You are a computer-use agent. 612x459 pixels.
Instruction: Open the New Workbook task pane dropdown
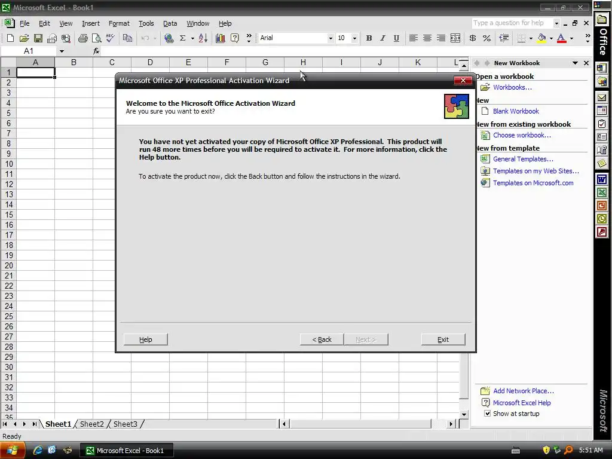click(575, 63)
